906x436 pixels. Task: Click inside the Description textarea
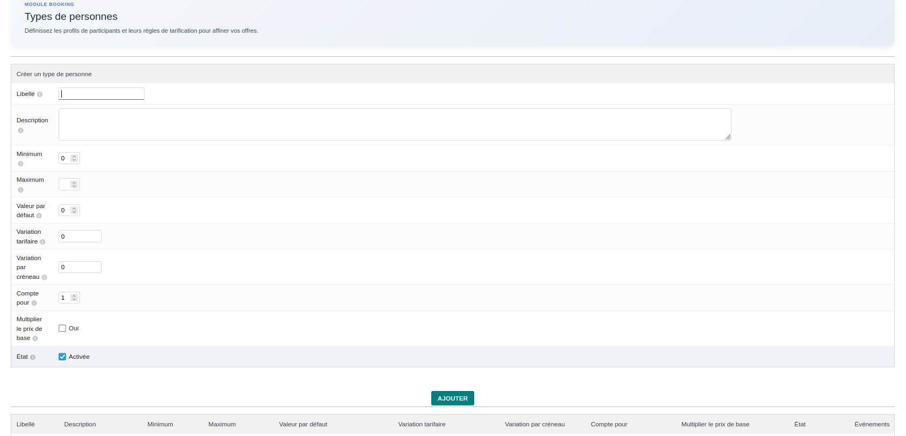coord(394,124)
